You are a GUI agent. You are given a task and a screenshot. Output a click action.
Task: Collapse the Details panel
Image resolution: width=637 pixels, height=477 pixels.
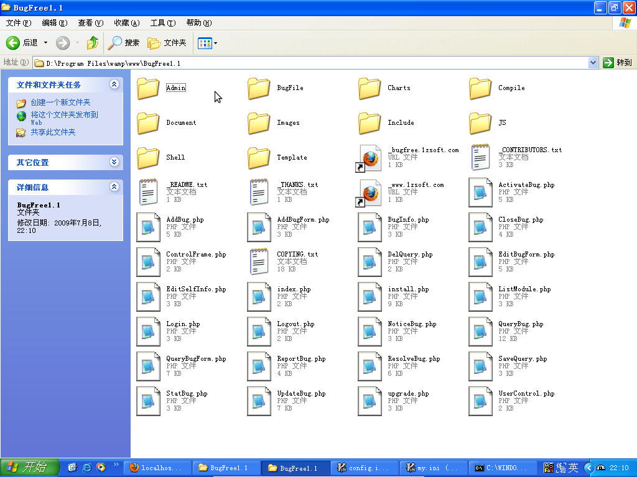114,186
